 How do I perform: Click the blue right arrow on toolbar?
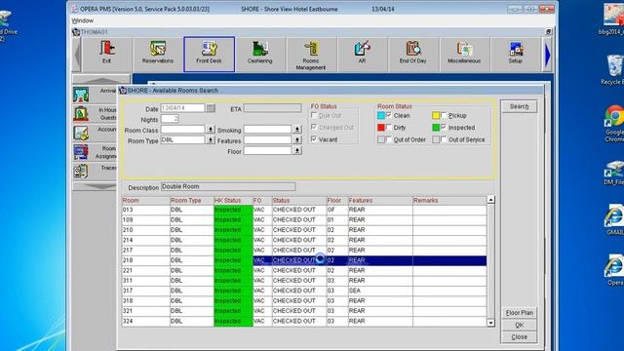point(548,55)
